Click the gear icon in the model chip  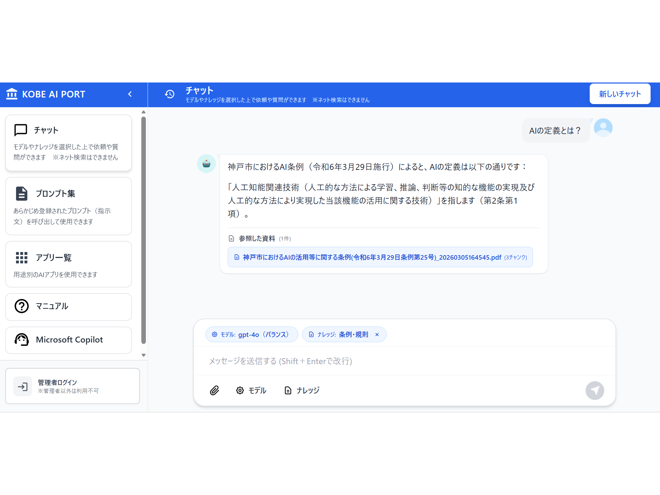pyautogui.click(x=215, y=335)
